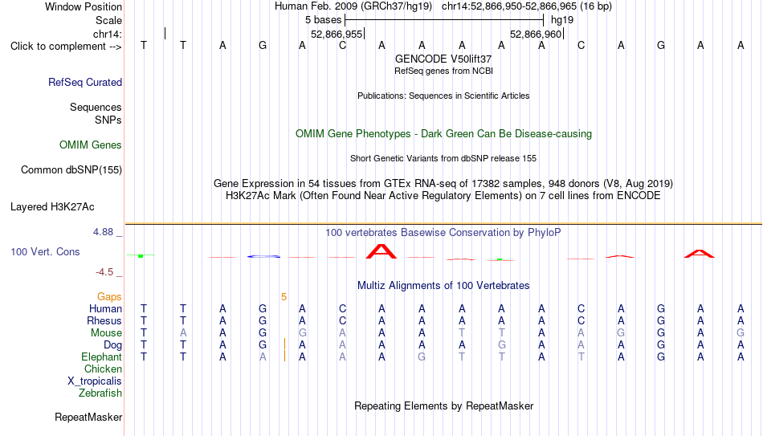This screenshot has width=763, height=436.
Task: Click Gene Expression in 54 tissues GTEx title
Action: 443,183
